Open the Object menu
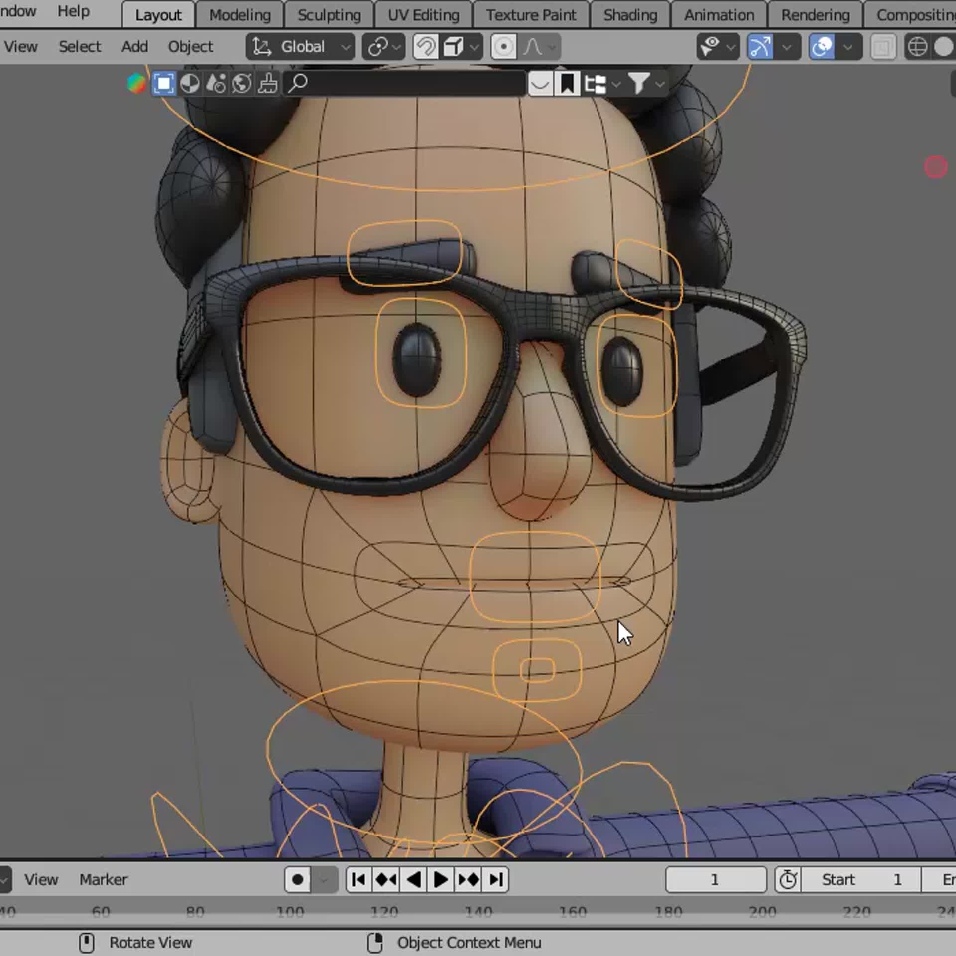 click(191, 46)
